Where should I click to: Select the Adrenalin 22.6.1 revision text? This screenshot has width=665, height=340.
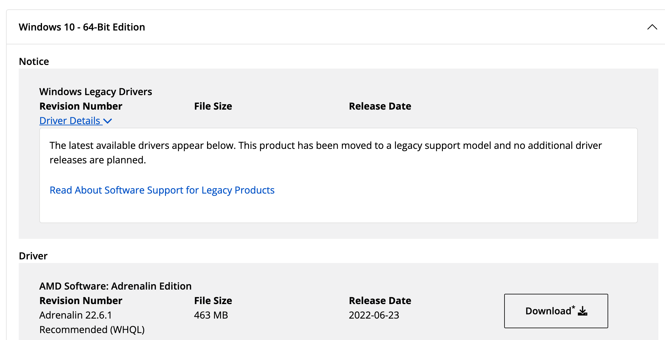pyautogui.click(x=76, y=315)
